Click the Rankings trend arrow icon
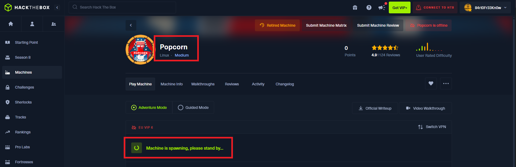Image resolution: width=516 pixels, height=167 pixels. pos(8,132)
